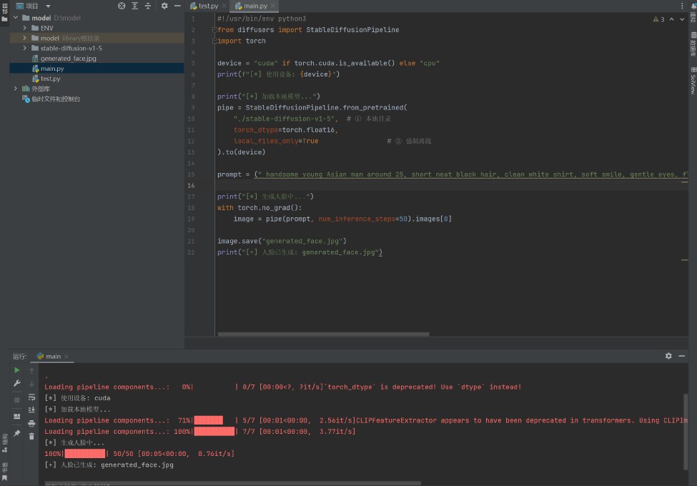Viewport: 697px width, 486px height.
Task: Click console line '使用设备: cuda'
Action: [77, 398]
